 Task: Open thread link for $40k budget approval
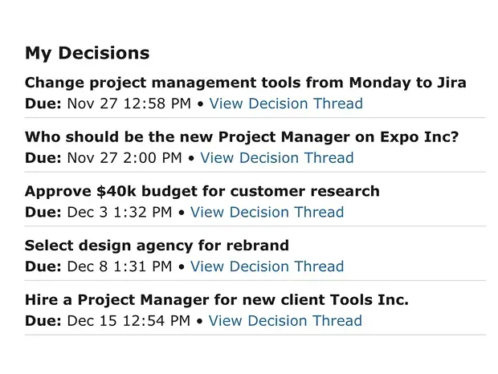(x=267, y=213)
